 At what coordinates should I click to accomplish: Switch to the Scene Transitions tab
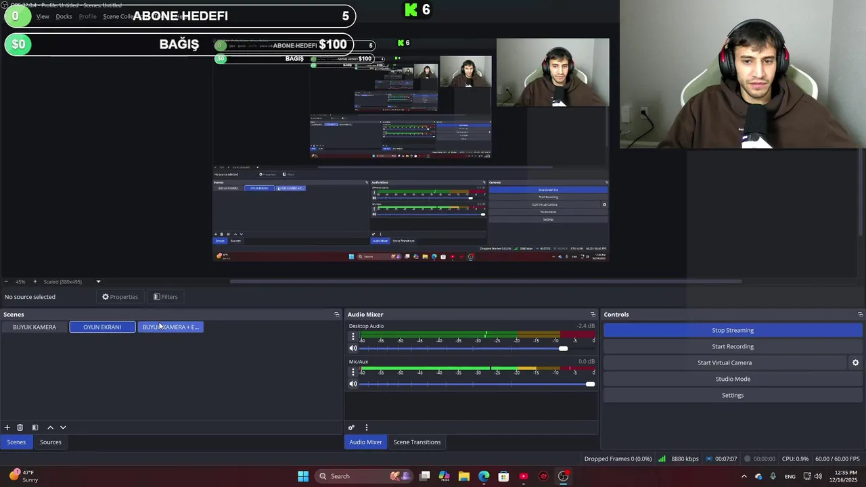pyautogui.click(x=417, y=442)
